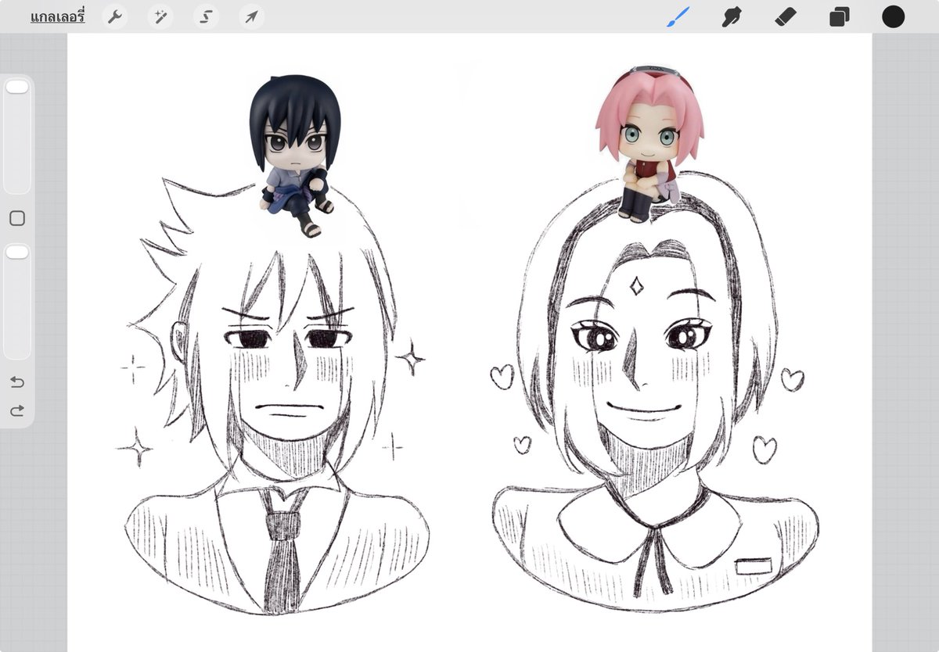This screenshot has width=939, height=652.
Task: Redo the stroke using the sidebar arrow
Action: tap(17, 410)
